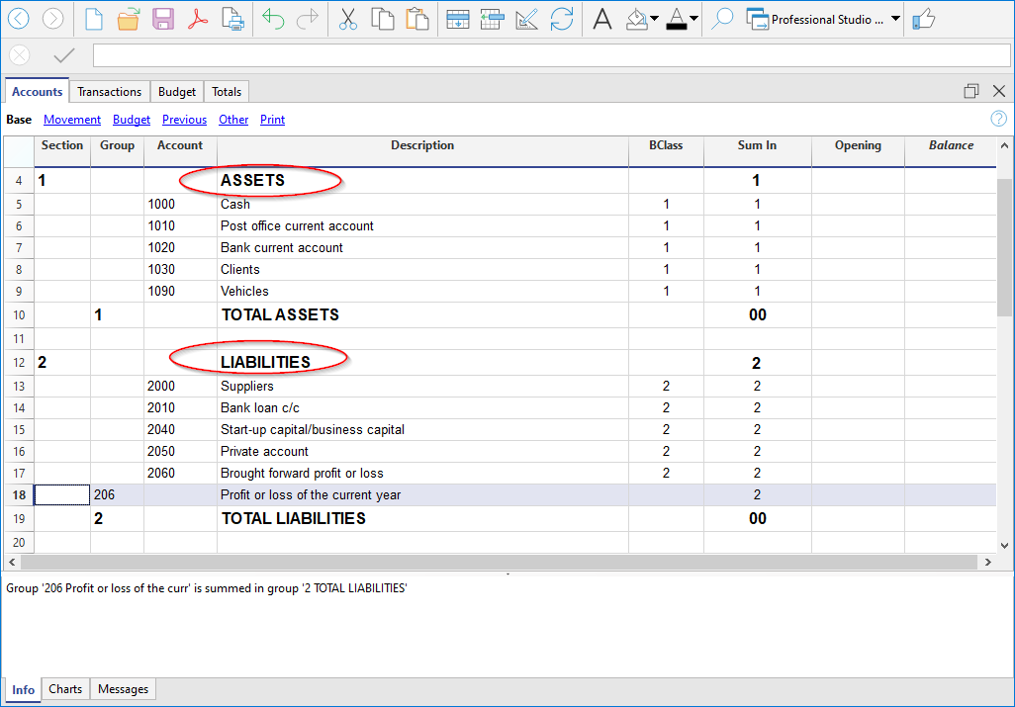This screenshot has width=1015, height=707.
Task: Click the Print icon in the toolbar
Action: [x=232, y=19]
